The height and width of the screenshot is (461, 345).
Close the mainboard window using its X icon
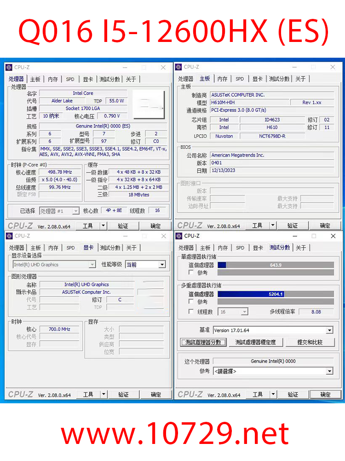click(333, 67)
